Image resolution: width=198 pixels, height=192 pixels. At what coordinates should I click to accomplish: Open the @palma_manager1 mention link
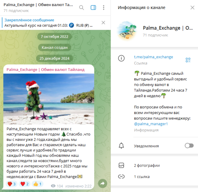tap(151, 124)
